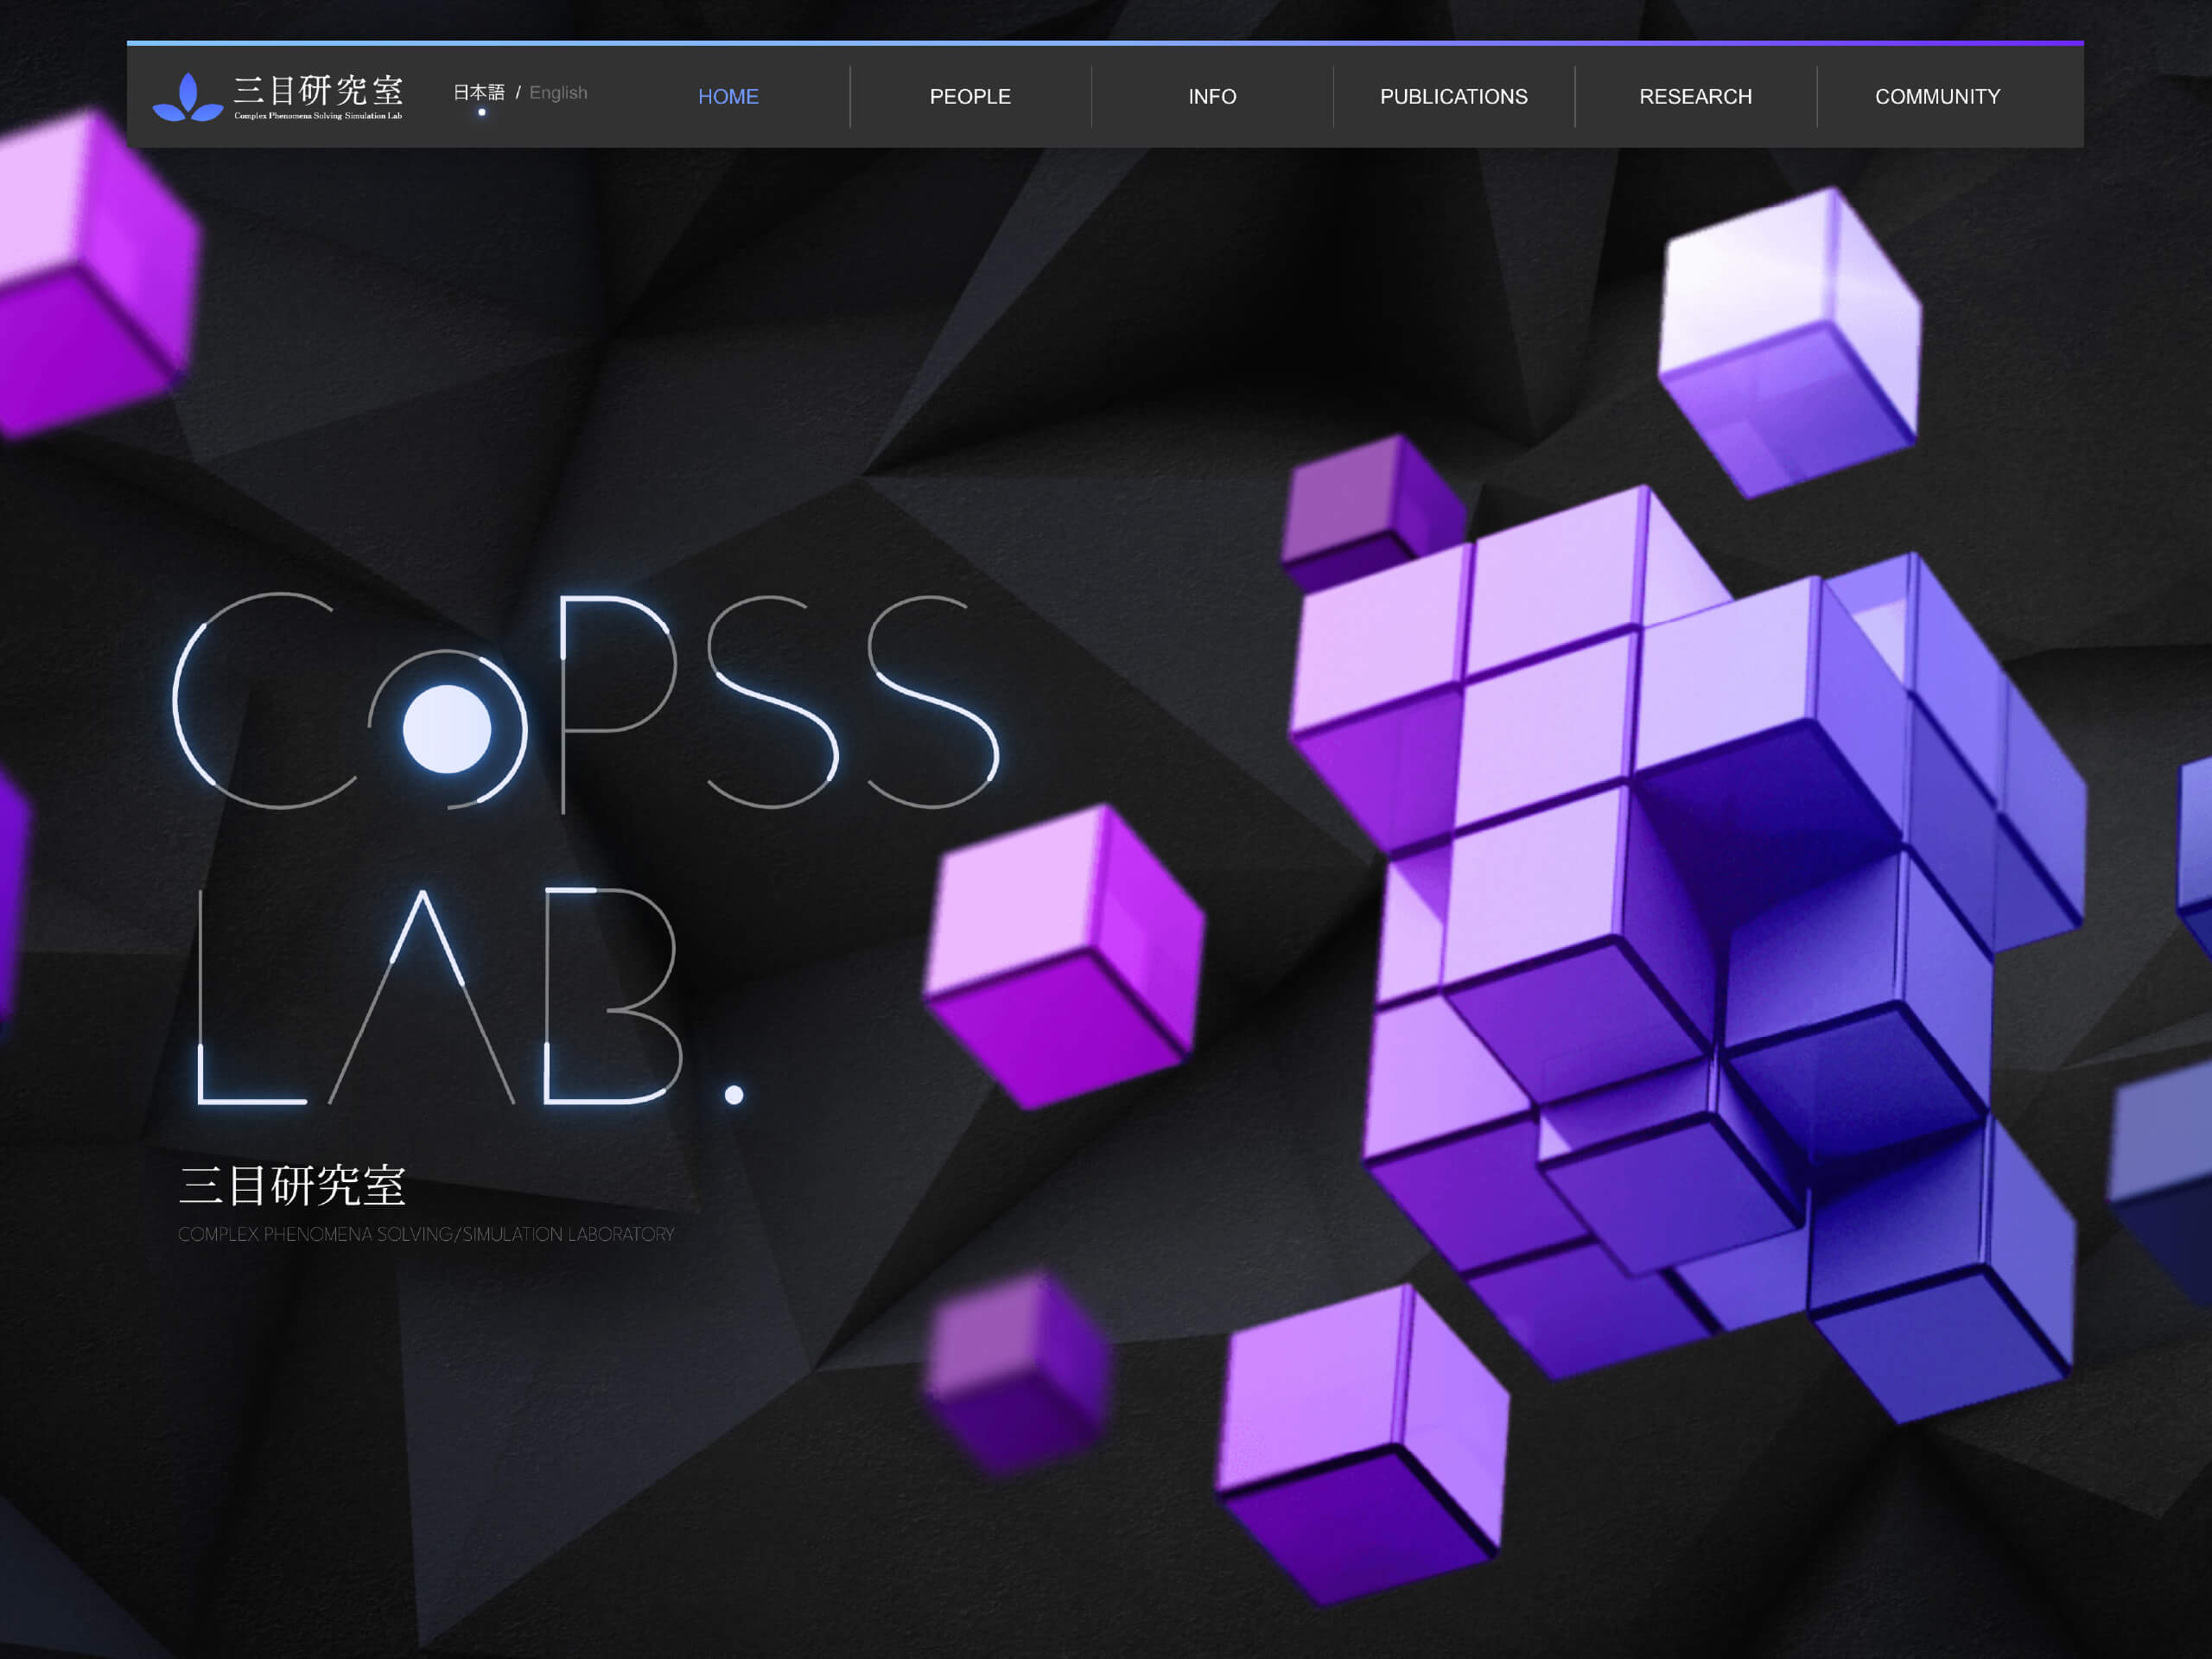
Task: Switch language to 日本語
Action: pyautogui.click(x=479, y=93)
